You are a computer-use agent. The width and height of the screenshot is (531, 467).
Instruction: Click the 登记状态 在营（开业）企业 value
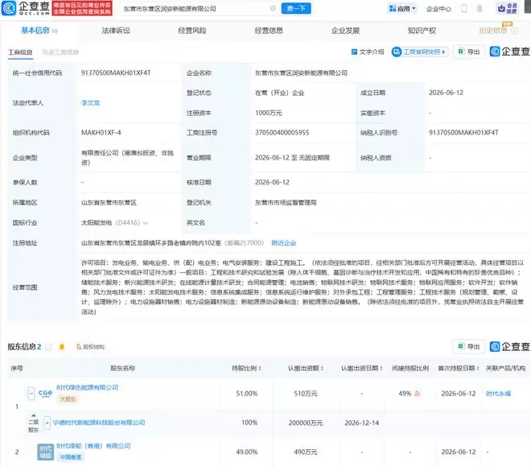pyautogui.click(x=280, y=93)
